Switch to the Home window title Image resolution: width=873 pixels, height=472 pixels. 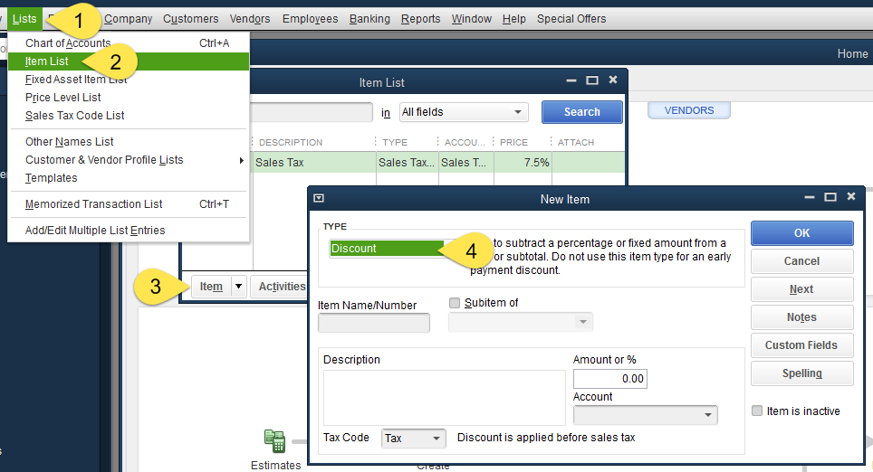[x=852, y=54]
